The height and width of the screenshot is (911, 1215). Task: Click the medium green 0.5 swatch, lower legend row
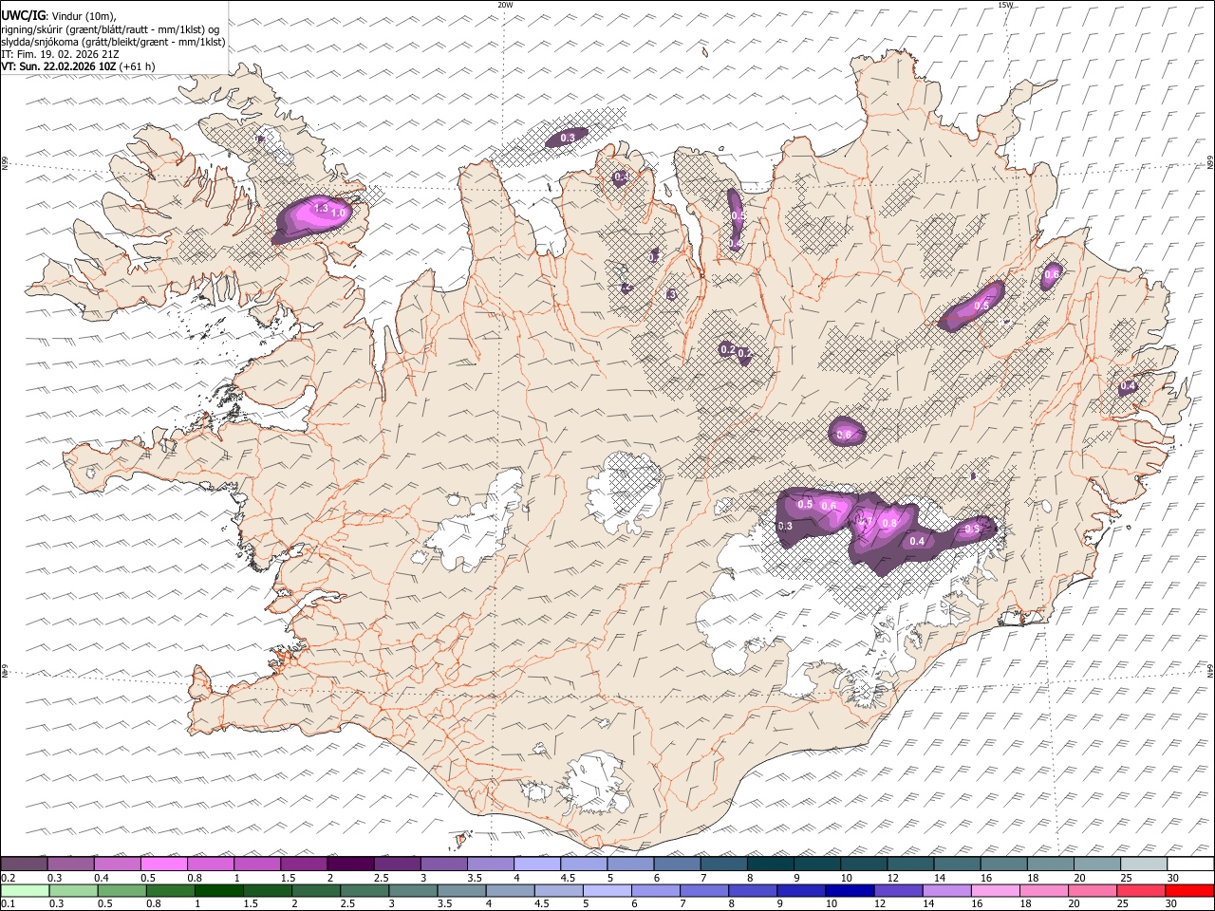(121, 890)
